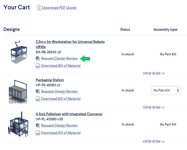Request Design Review for the 4 Axis Palletizer

pyautogui.click(x=59, y=125)
